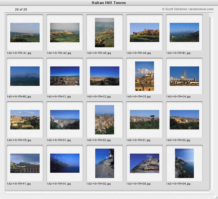Click the filename label 1A2-I-G-ITH-G3.jpg

point(139,184)
